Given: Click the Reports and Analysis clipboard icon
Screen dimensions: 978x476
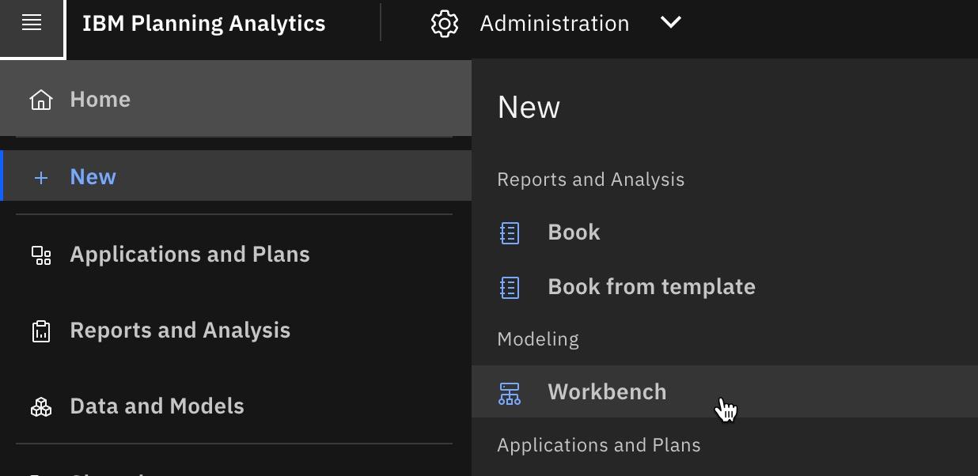Looking at the screenshot, I should (41, 331).
